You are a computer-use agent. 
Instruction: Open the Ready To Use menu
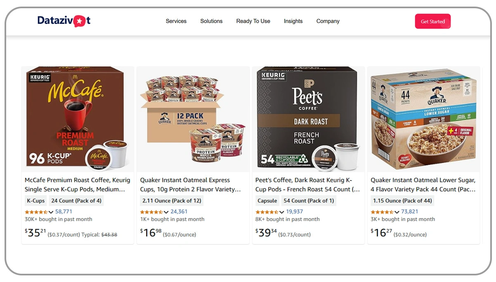coord(253,21)
